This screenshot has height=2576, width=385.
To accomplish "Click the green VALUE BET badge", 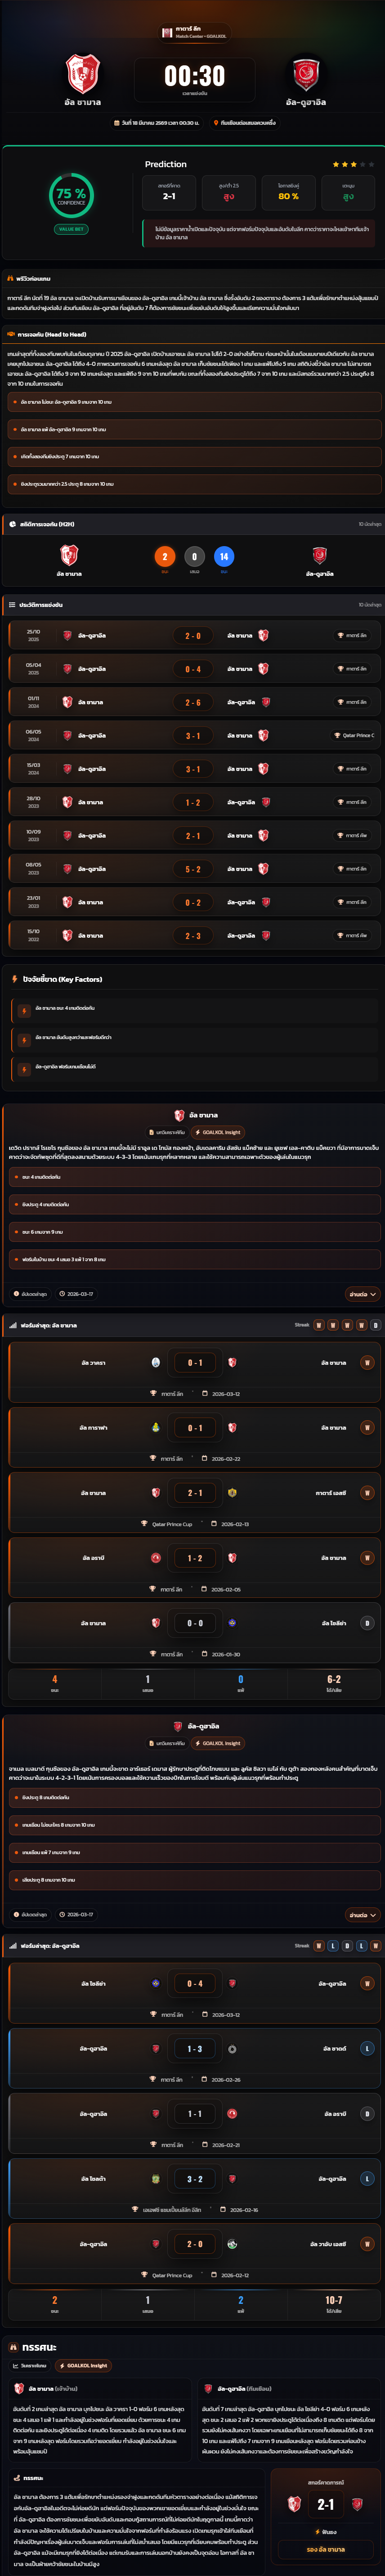I will [x=71, y=229].
